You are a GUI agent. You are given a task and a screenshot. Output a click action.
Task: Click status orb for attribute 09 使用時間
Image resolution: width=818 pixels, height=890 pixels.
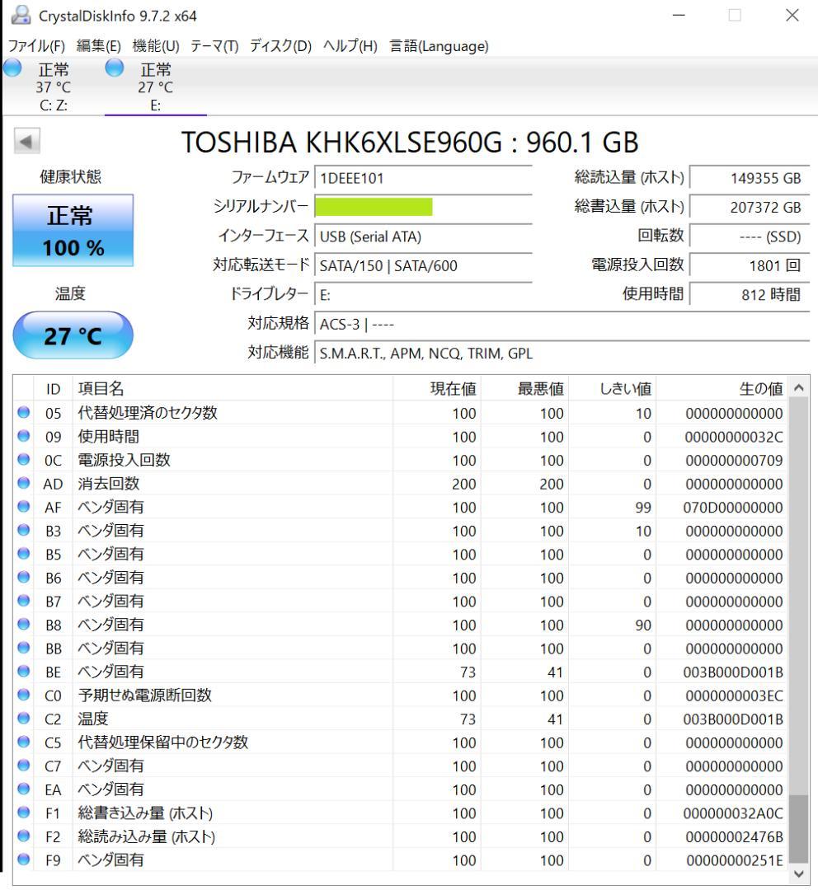tap(23, 436)
